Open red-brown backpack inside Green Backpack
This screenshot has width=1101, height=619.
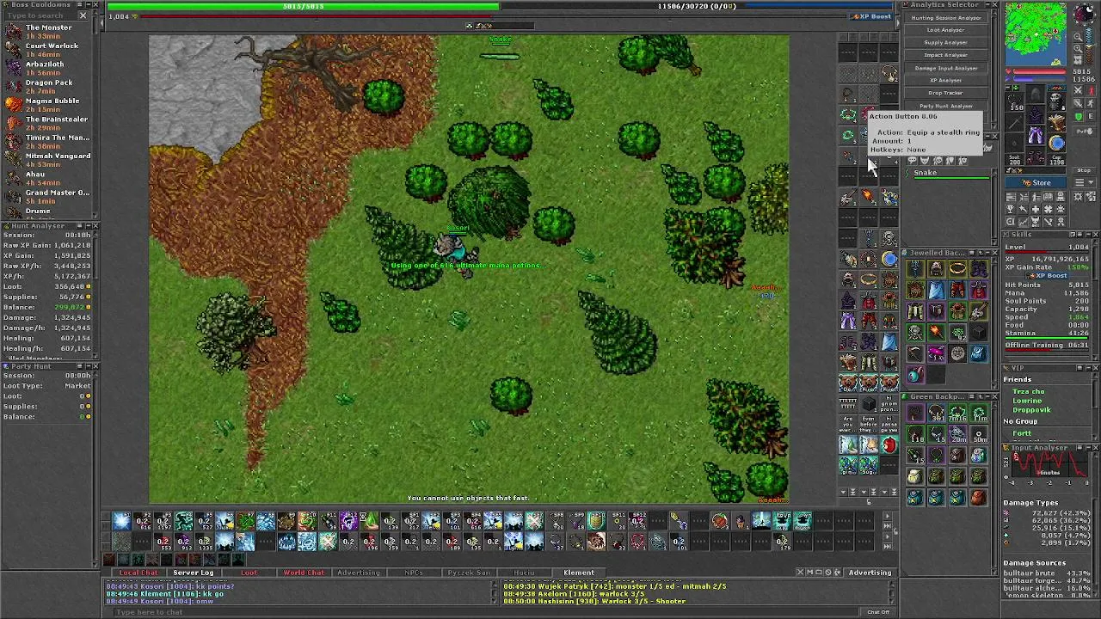point(979,496)
